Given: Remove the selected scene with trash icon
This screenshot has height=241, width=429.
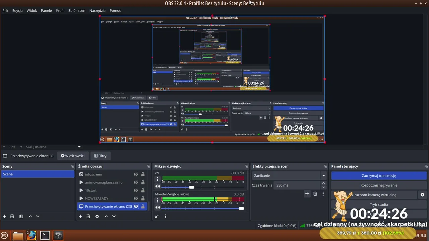Looking at the screenshot, I should (x=12, y=216).
